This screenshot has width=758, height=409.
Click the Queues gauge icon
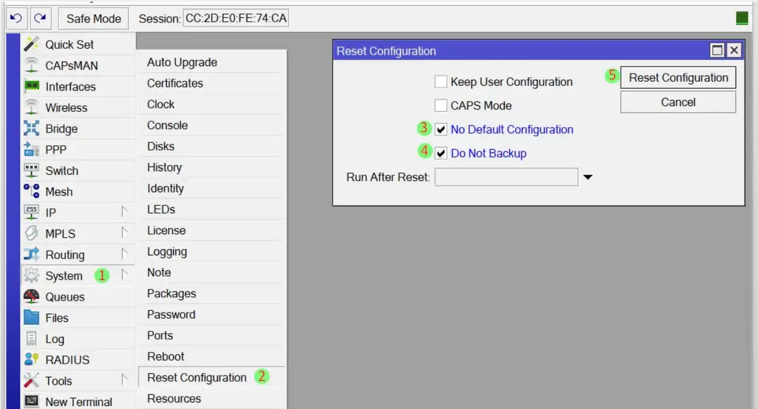coord(31,297)
